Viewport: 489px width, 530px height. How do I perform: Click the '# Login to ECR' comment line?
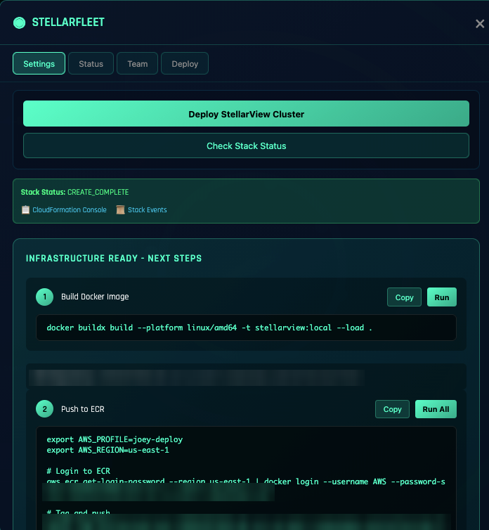[79, 471]
